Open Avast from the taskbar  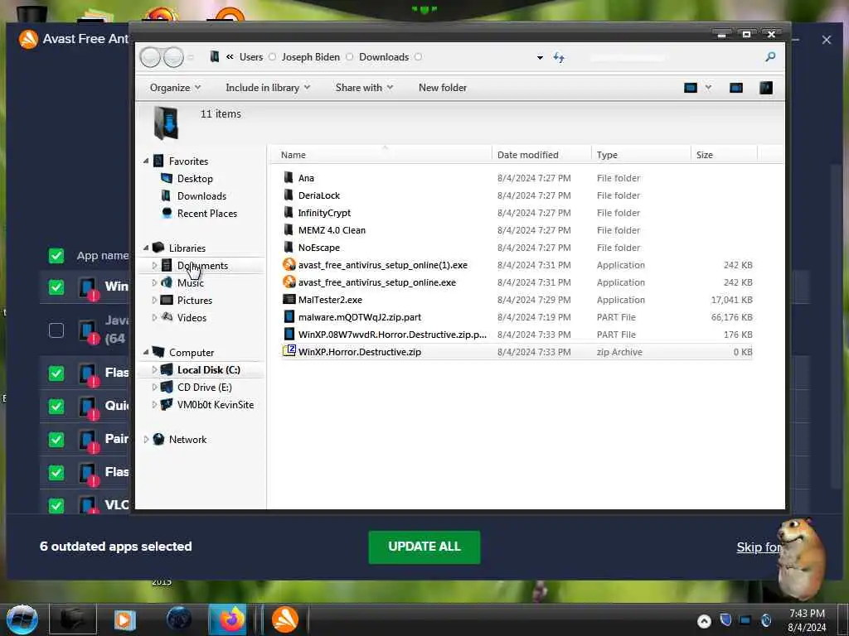tap(285, 619)
